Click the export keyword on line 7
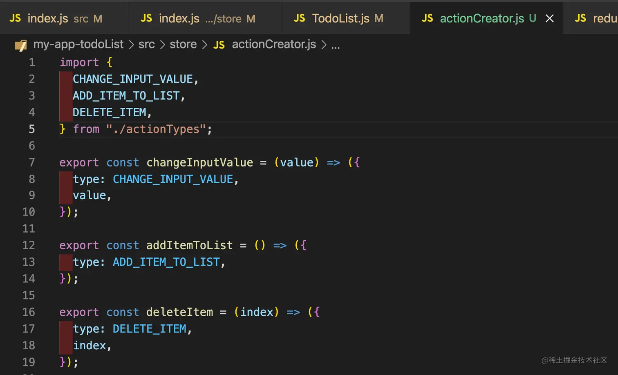618x375 pixels. (79, 163)
